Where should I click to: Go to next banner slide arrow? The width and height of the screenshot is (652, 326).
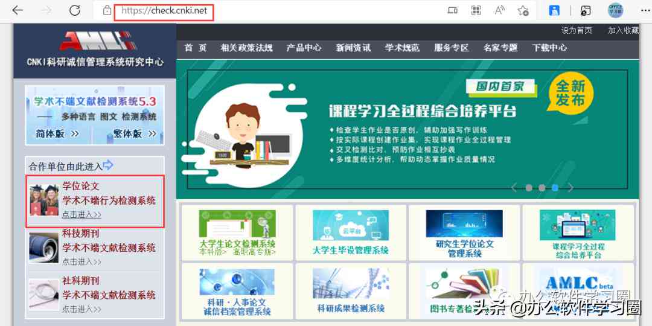coord(570,188)
